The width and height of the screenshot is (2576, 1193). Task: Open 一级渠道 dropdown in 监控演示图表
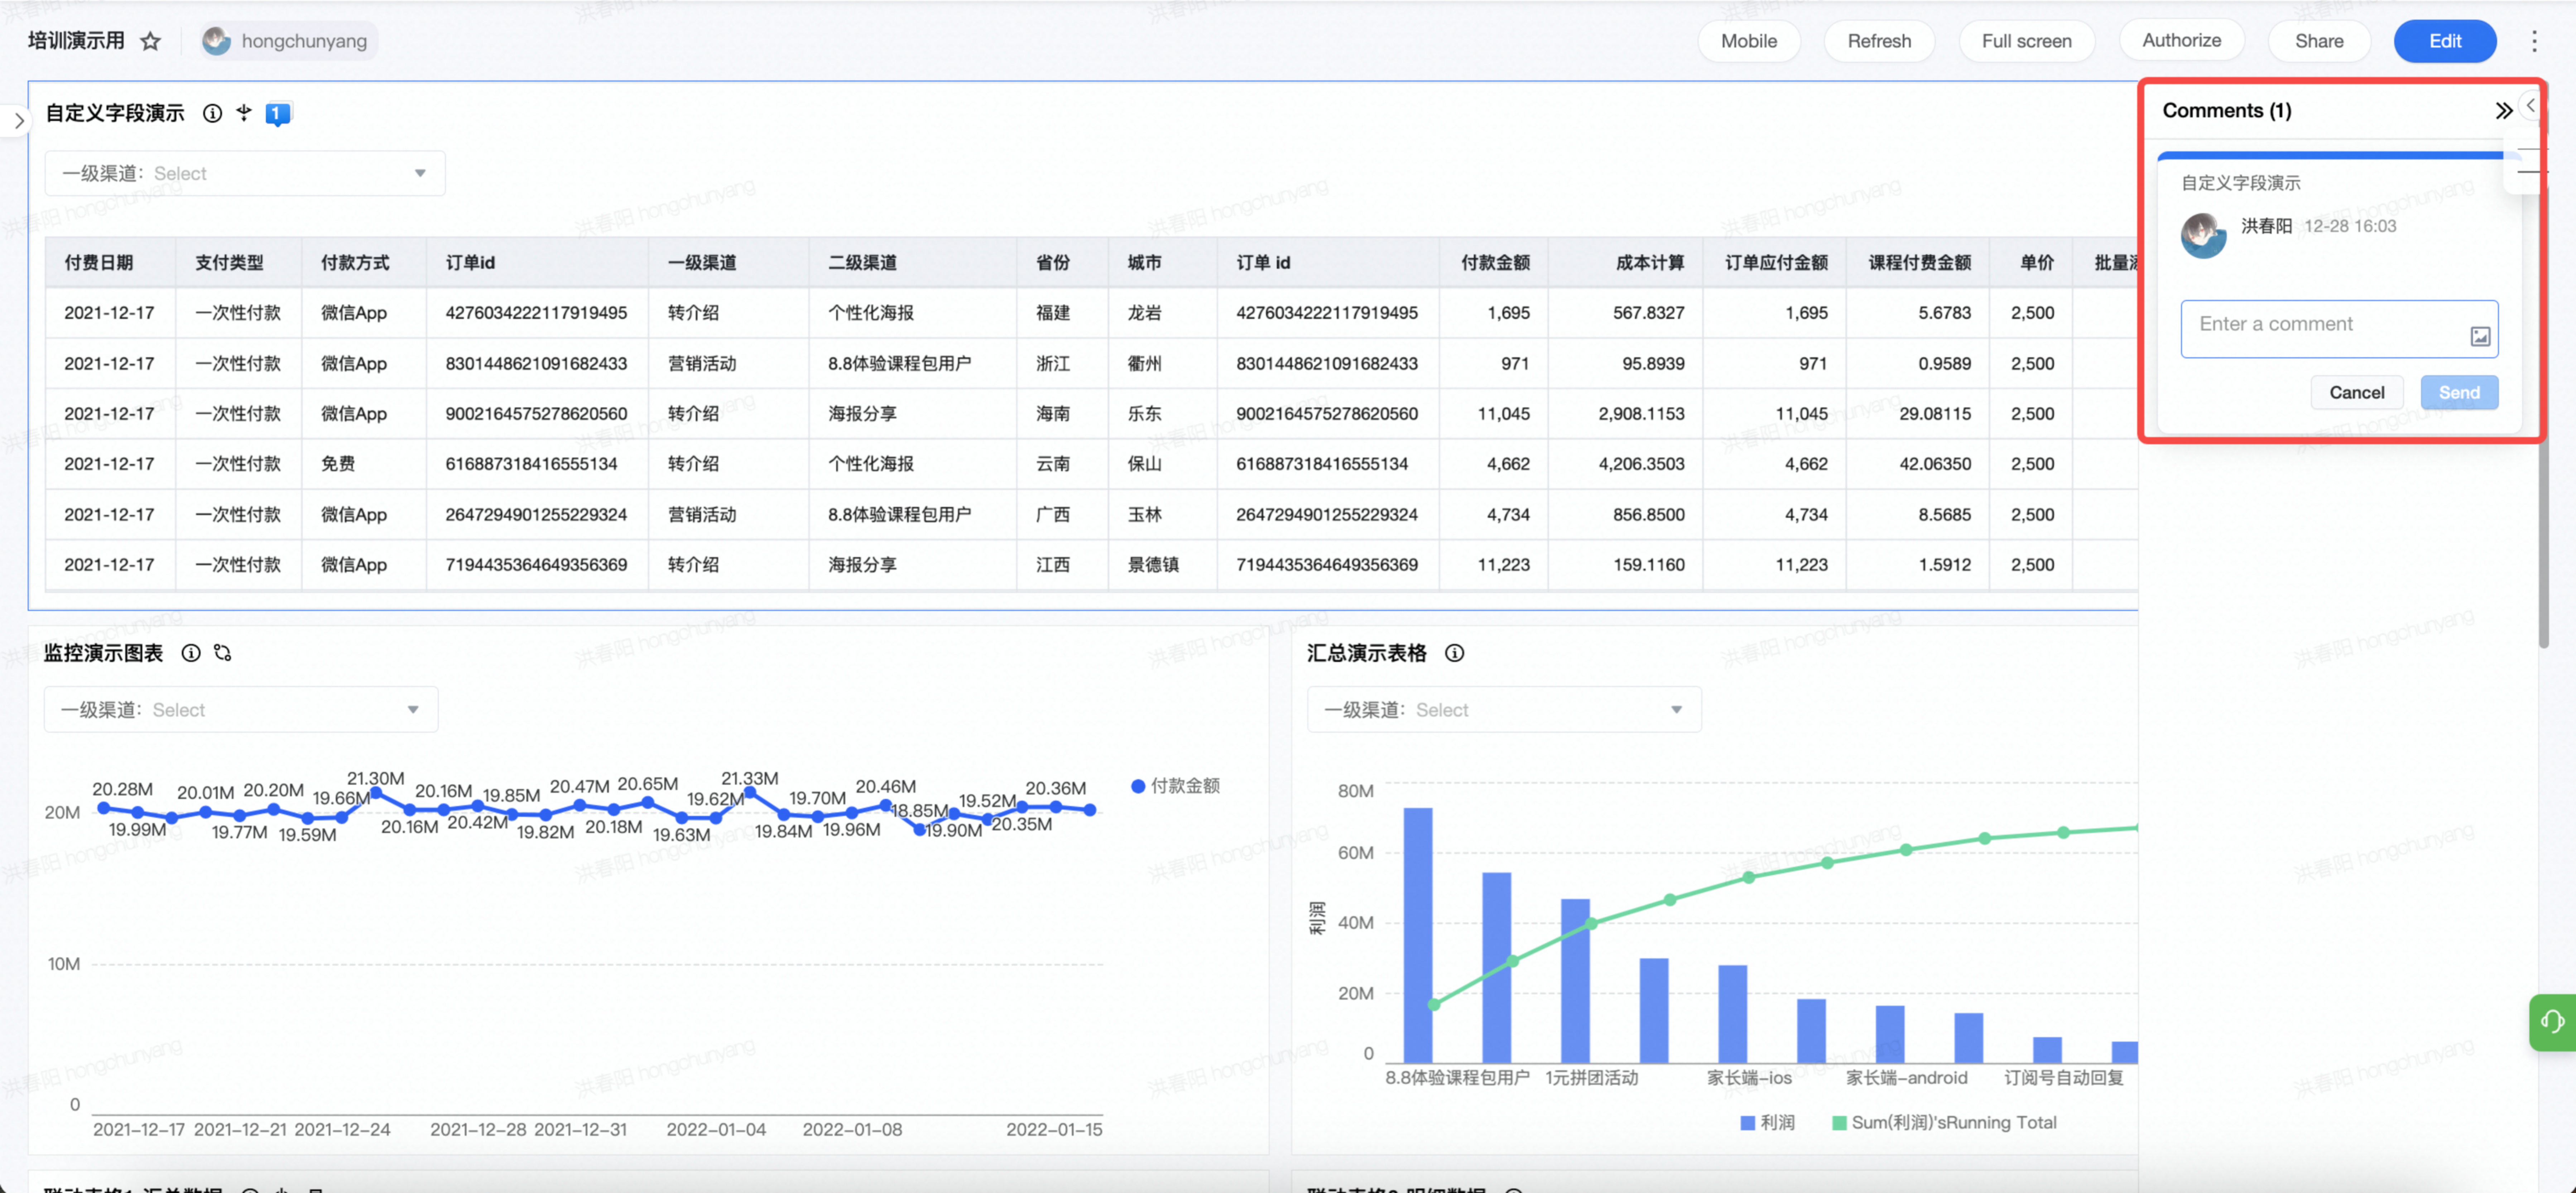click(241, 710)
